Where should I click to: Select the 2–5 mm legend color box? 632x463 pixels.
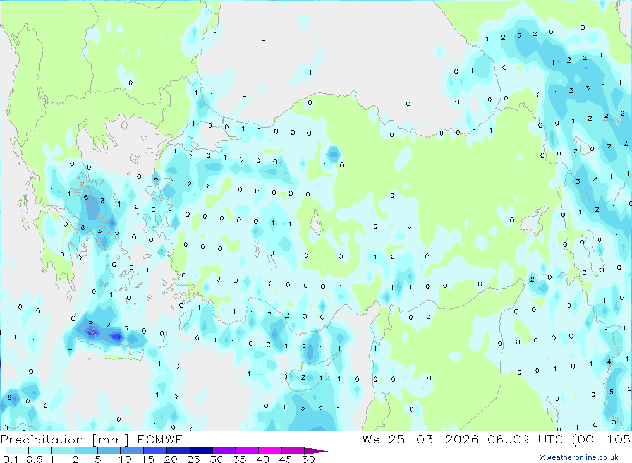pos(86,450)
